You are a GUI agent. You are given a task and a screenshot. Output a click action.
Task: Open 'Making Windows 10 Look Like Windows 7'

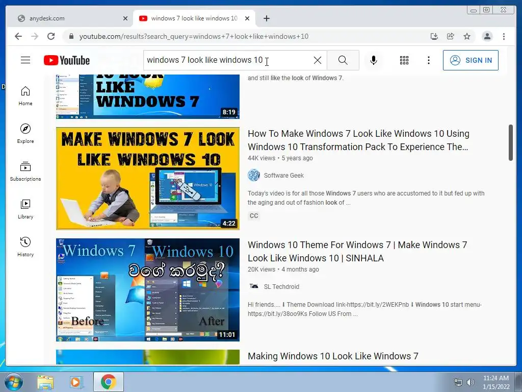333,356
